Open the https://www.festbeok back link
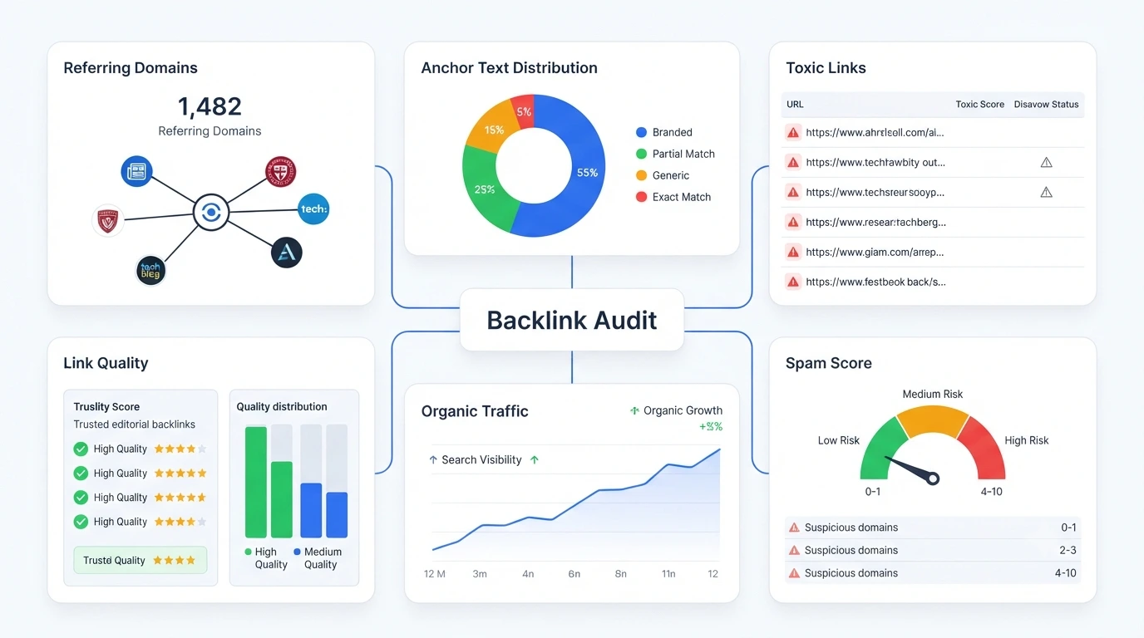1144x638 pixels. click(876, 282)
